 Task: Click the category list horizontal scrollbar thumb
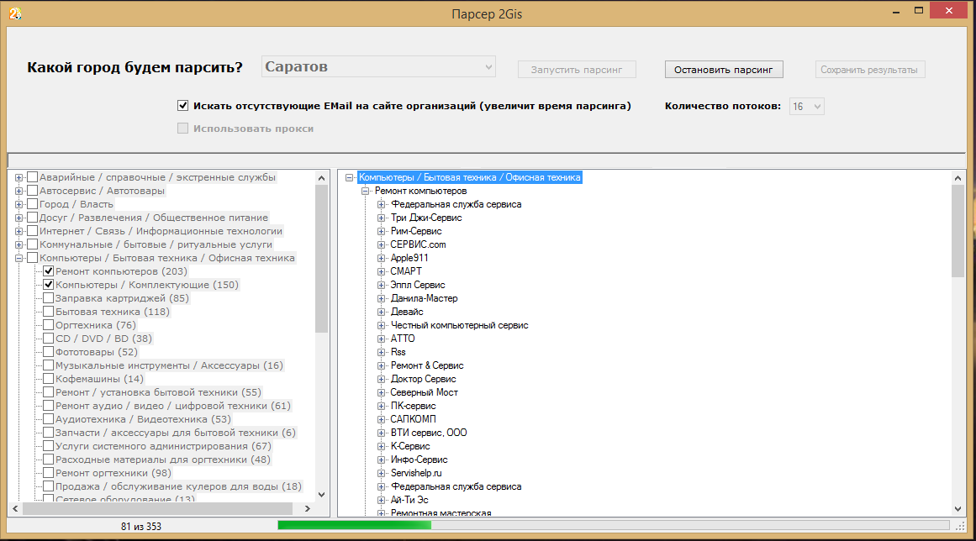pyautogui.click(x=157, y=508)
